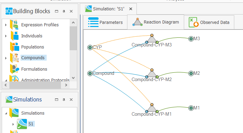Click the Compound-CYP-M3 reaction label
The height and width of the screenshot is (133, 243).
(x=151, y=45)
